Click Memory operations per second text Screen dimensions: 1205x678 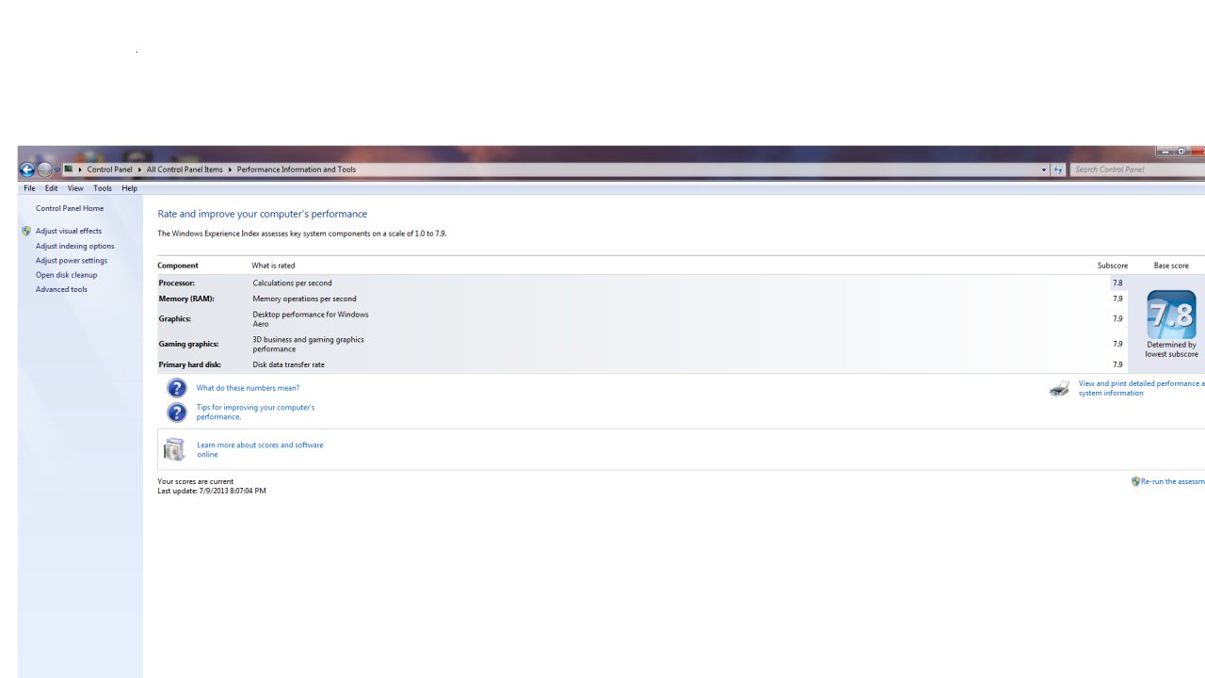click(x=304, y=299)
